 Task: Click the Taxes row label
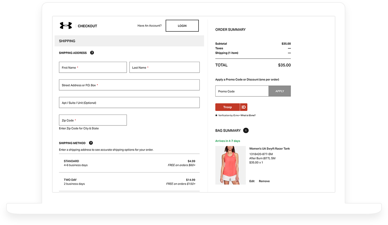point(219,48)
